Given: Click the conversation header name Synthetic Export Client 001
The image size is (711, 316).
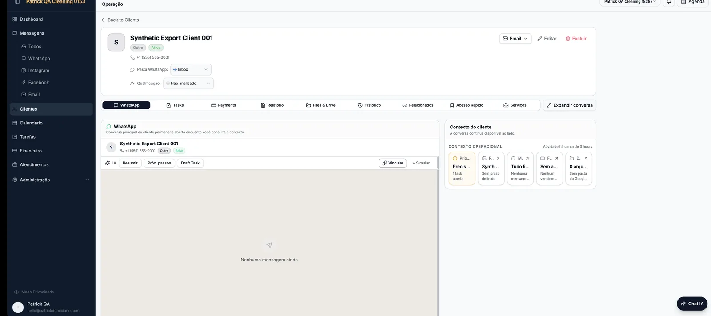Looking at the screenshot, I should [149, 144].
